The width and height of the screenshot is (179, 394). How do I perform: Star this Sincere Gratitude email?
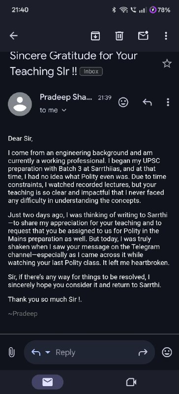(167, 64)
